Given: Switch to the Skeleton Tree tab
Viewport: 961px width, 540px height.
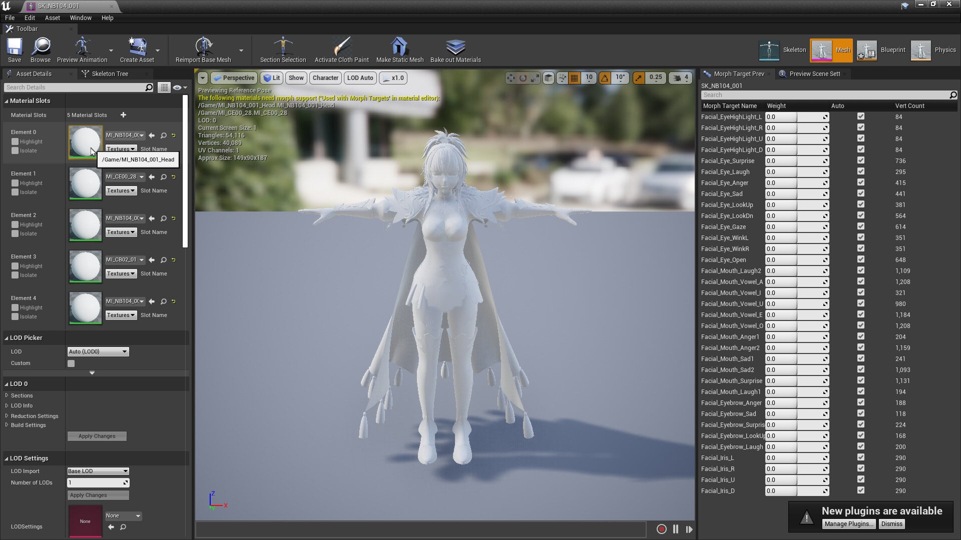Looking at the screenshot, I should coord(110,73).
